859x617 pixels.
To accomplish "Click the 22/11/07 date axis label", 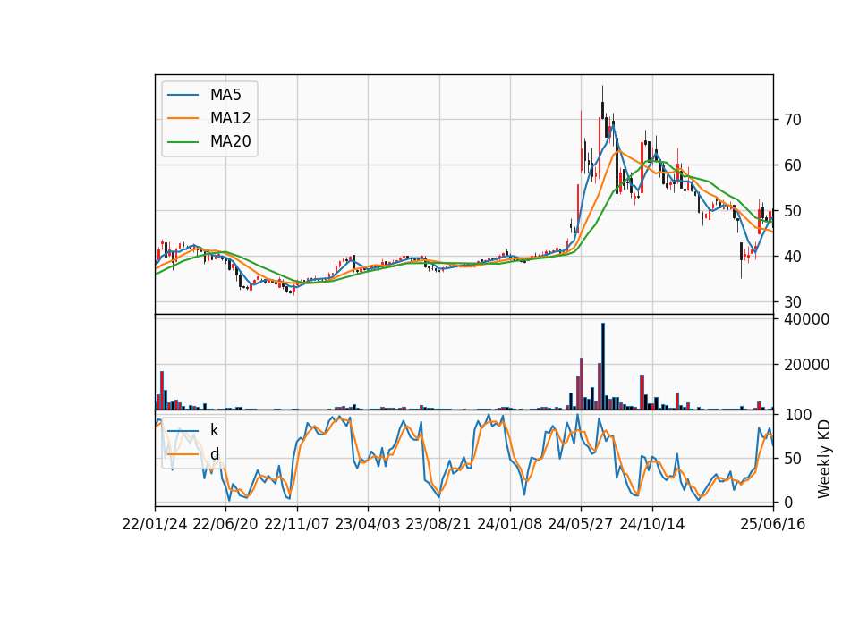I will click(297, 524).
